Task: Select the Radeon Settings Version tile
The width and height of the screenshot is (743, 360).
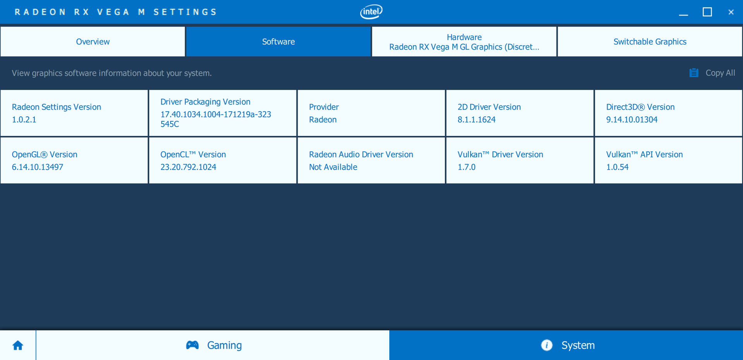Action: 74,113
